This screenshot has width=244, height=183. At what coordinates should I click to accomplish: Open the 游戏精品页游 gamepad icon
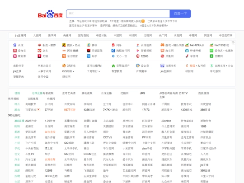tap(162, 45)
